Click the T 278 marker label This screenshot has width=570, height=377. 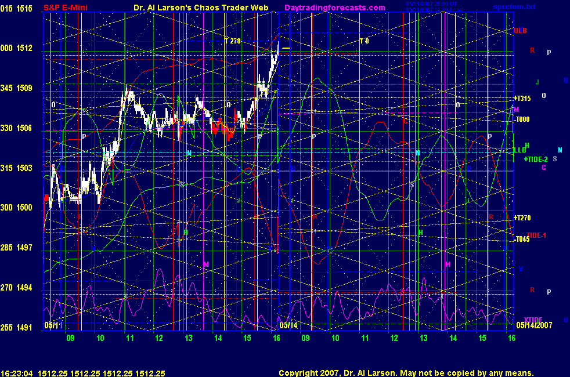click(x=233, y=41)
